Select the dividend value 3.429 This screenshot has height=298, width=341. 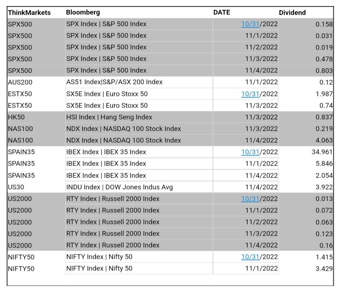324,269
